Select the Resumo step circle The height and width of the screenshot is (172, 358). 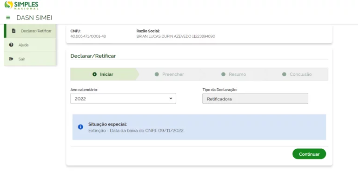coord(223,74)
